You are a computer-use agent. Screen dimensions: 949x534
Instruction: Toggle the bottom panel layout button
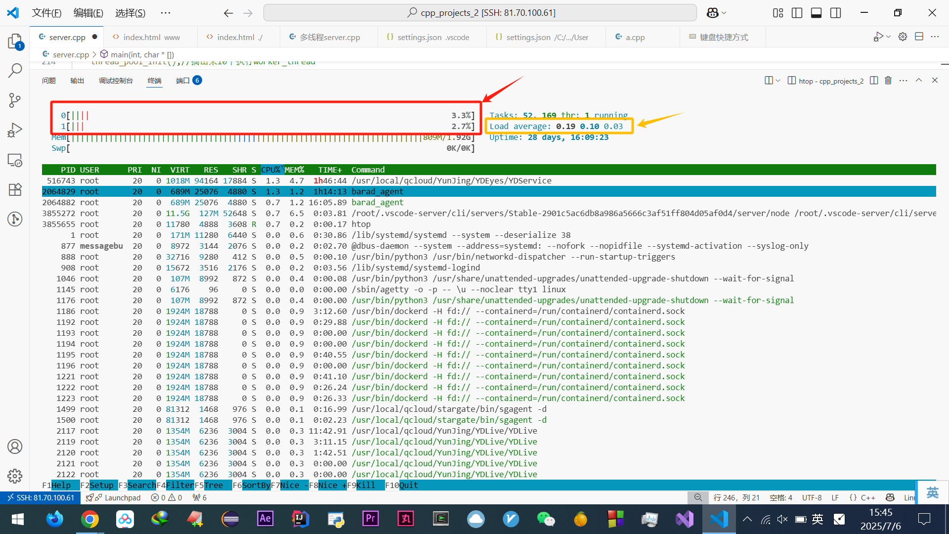pos(816,13)
